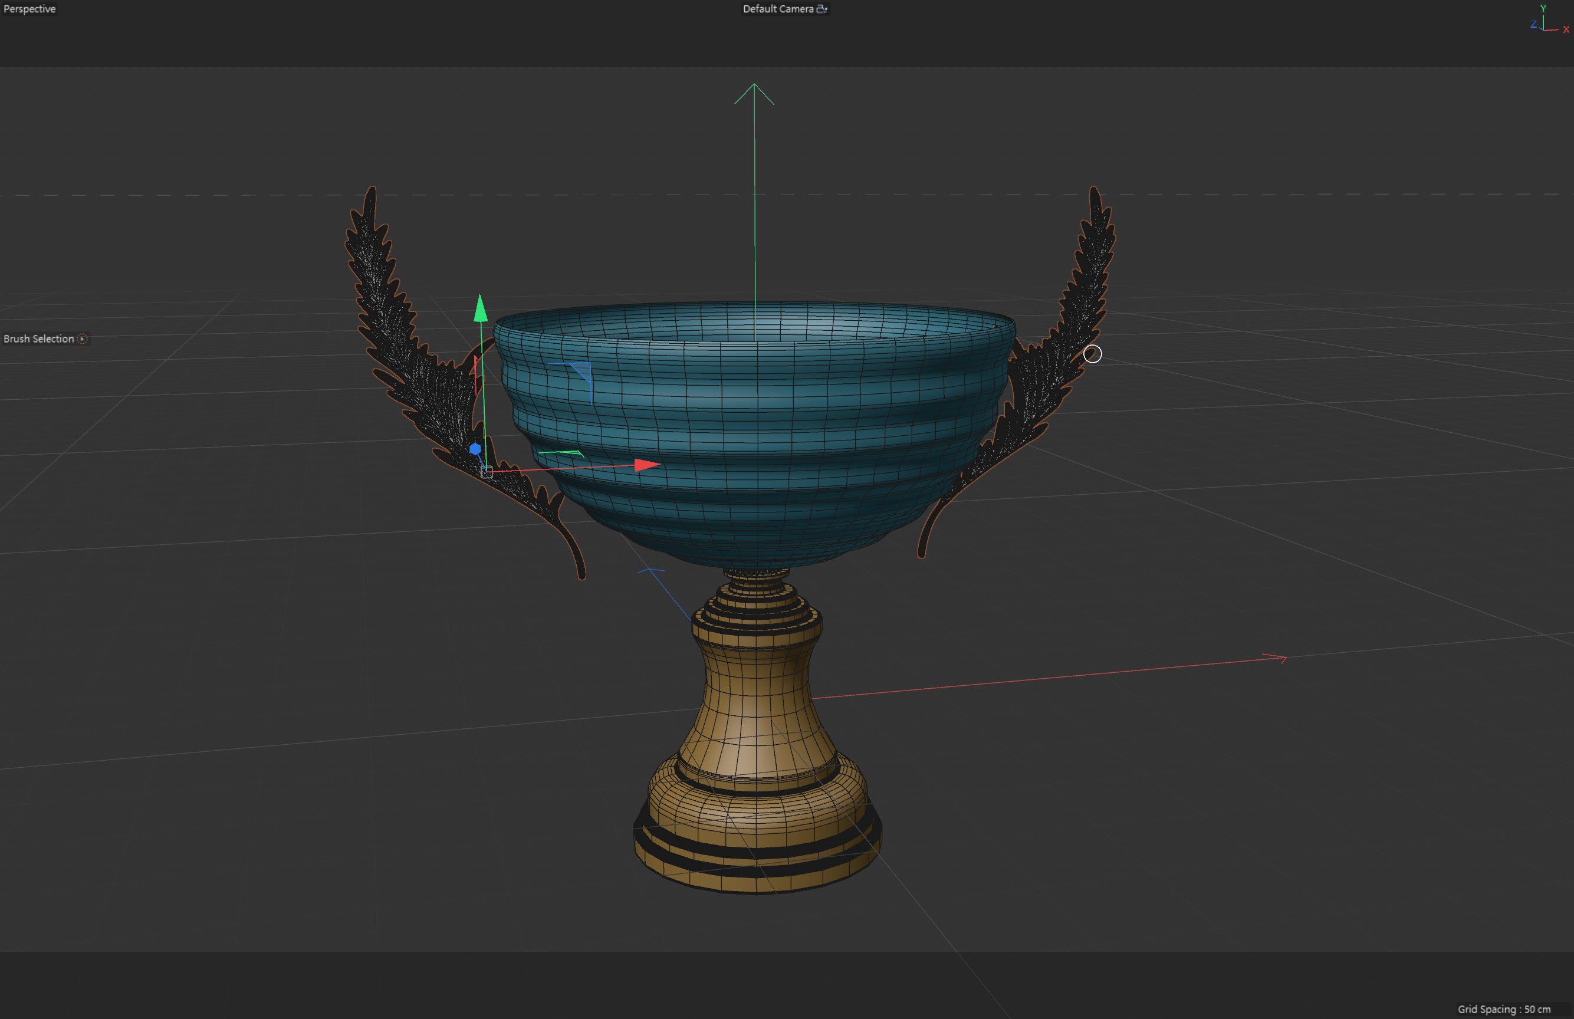Click the gizmo center square handle

click(x=487, y=472)
